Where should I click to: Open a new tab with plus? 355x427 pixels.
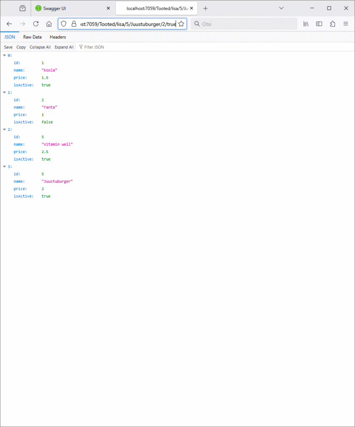click(x=205, y=8)
